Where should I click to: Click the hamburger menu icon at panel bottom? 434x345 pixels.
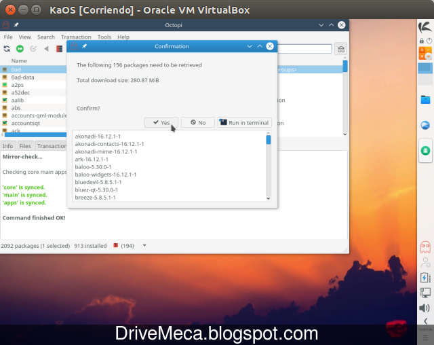coord(425,338)
